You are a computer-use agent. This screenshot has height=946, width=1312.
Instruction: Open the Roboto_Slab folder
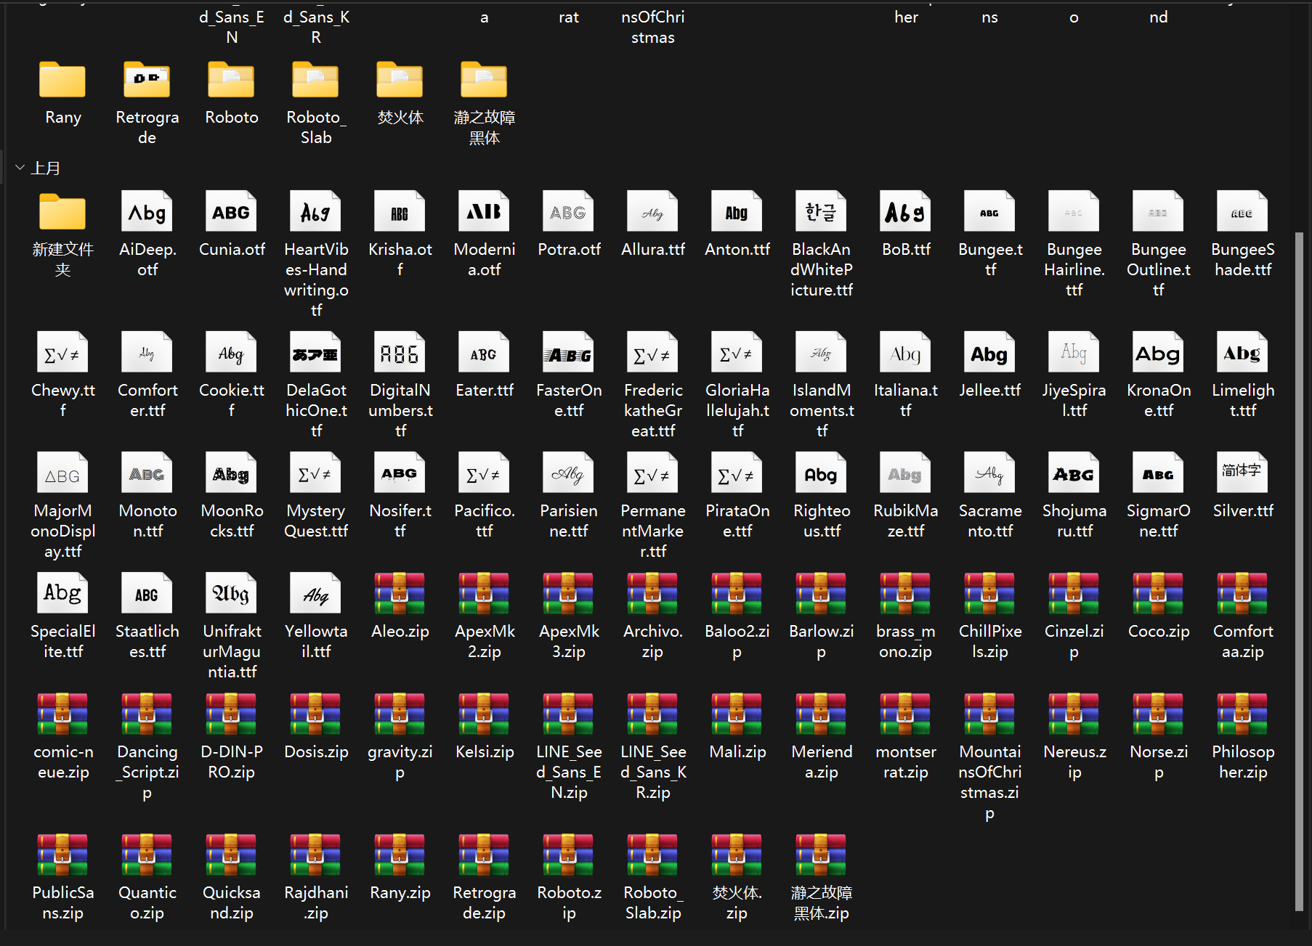coord(315,80)
